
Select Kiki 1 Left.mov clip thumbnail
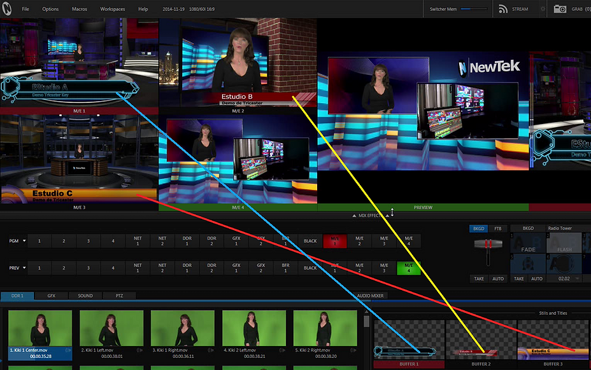pyautogui.click(x=111, y=328)
